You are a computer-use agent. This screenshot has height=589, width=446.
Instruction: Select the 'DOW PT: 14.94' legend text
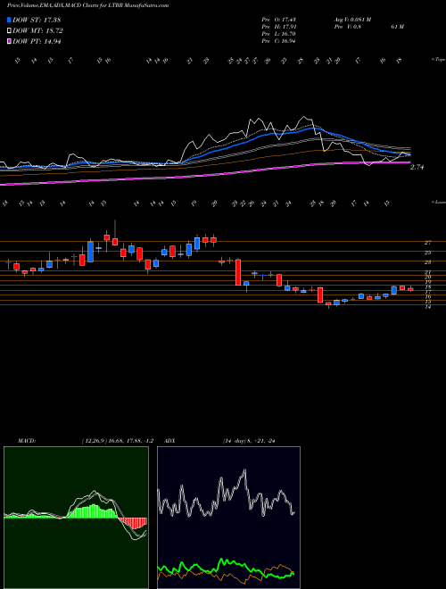click(37, 42)
